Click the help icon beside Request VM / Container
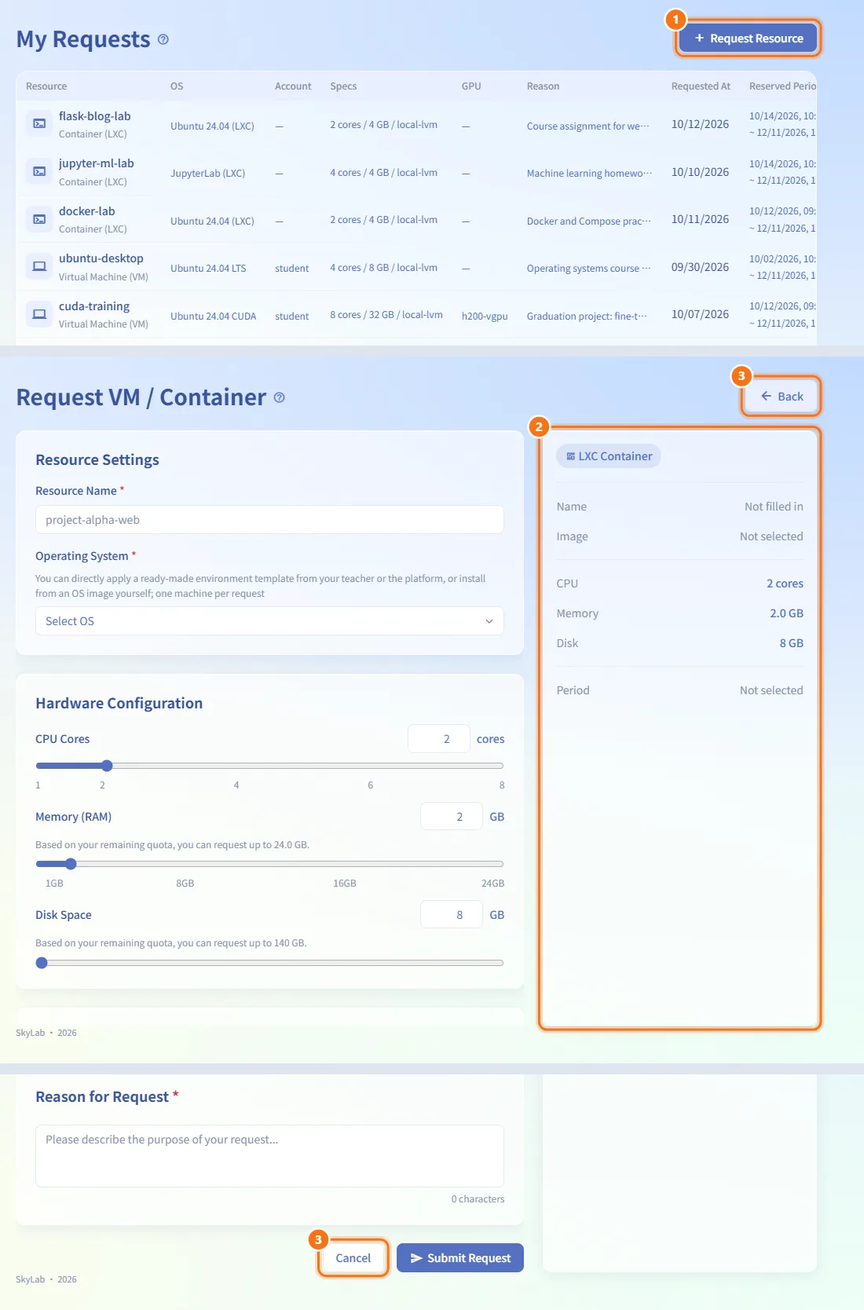This screenshot has width=864, height=1310. click(279, 398)
